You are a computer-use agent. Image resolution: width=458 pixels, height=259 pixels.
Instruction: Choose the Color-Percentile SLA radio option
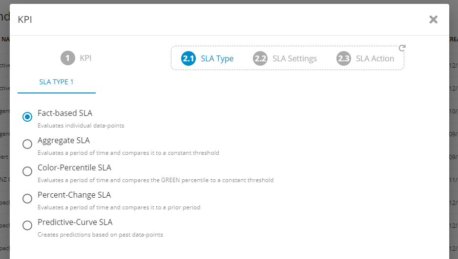(x=27, y=171)
